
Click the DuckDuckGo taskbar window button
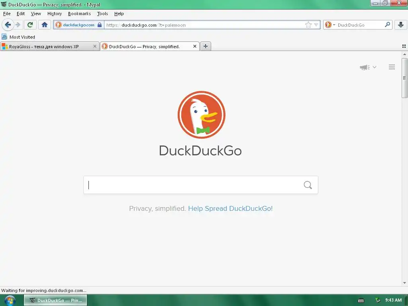click(x=55, y=300)
